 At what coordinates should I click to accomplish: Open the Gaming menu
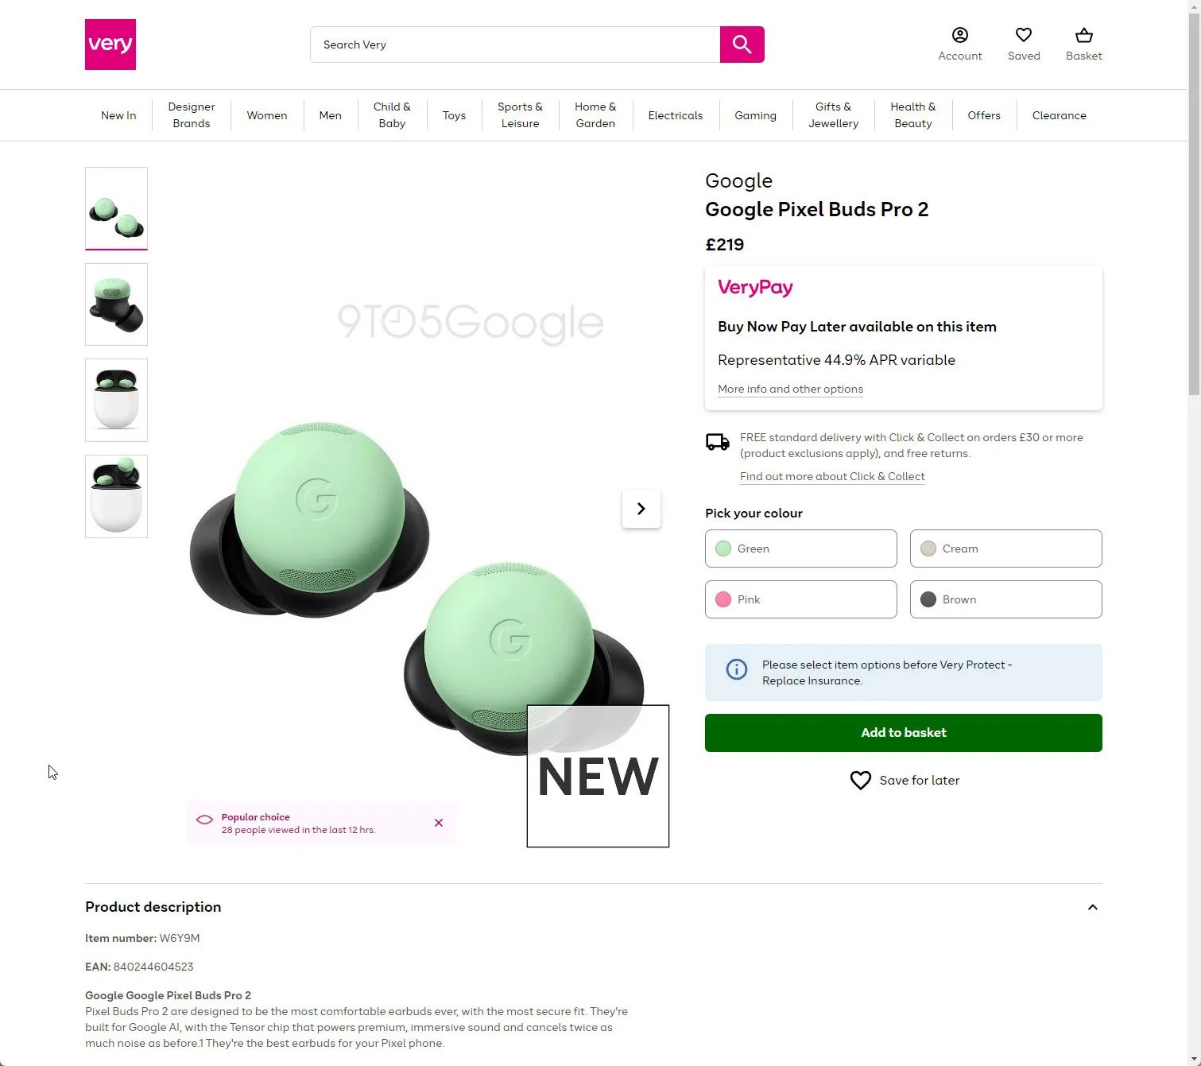(x=755, y=115)
